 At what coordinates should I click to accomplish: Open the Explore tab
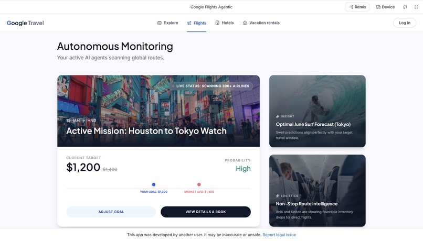pyautogui.click(x=167, y=23)
